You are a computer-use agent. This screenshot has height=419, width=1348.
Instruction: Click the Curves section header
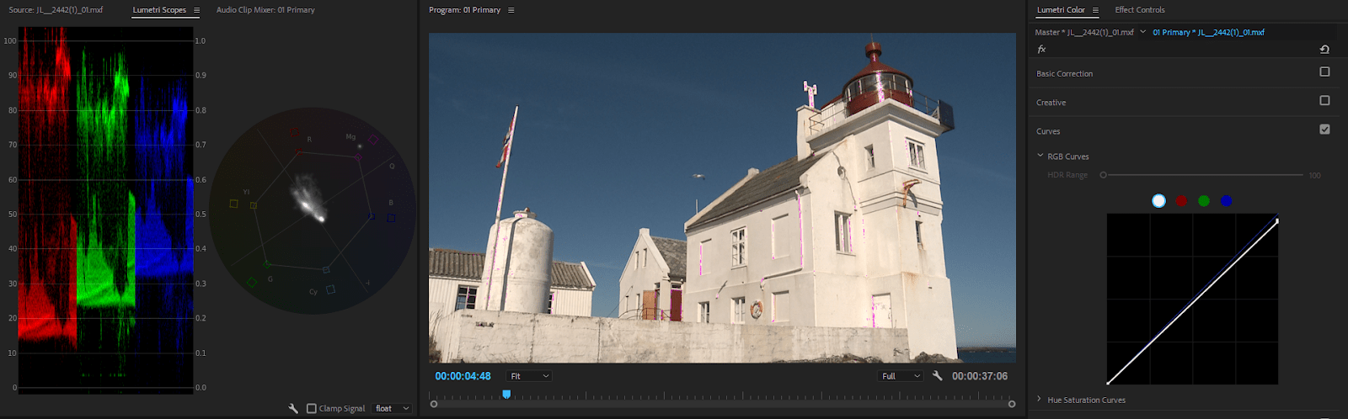(1048, 130)
